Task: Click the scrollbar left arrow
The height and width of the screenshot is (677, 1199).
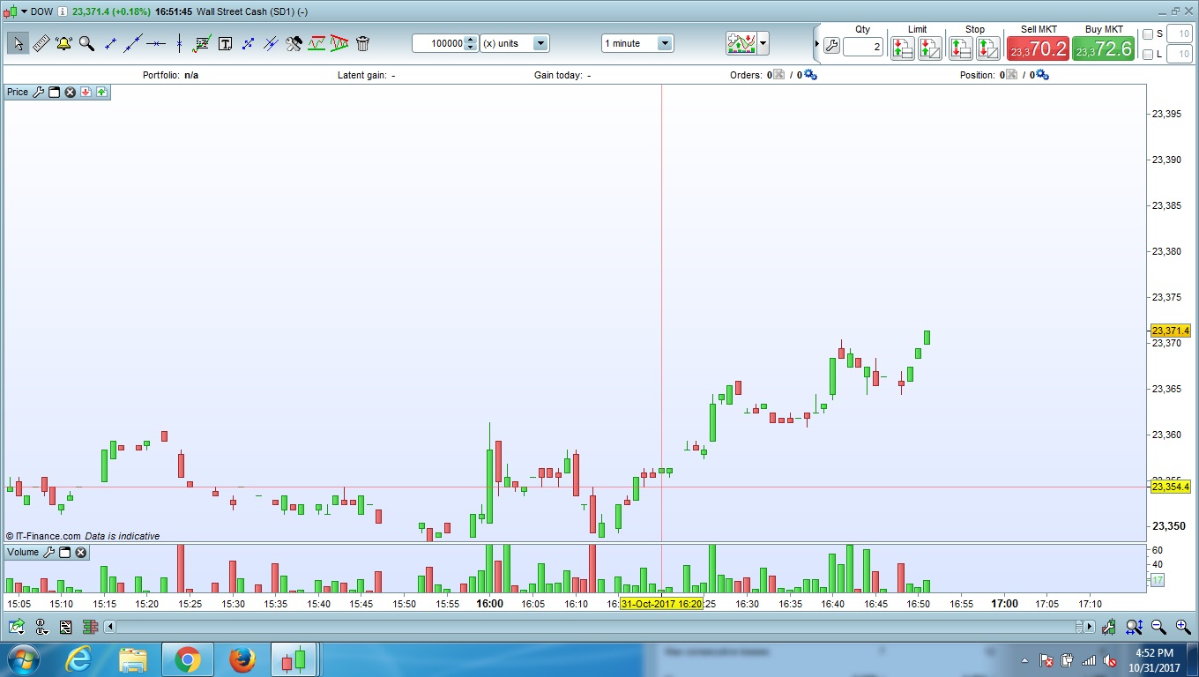Action: pos(110,627)
